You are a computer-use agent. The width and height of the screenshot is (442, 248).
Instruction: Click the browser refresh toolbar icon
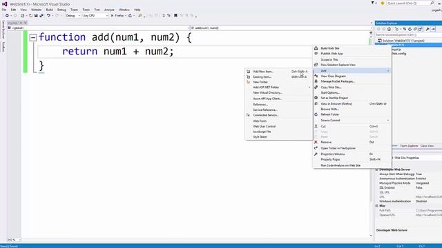(x=131, y=16)
